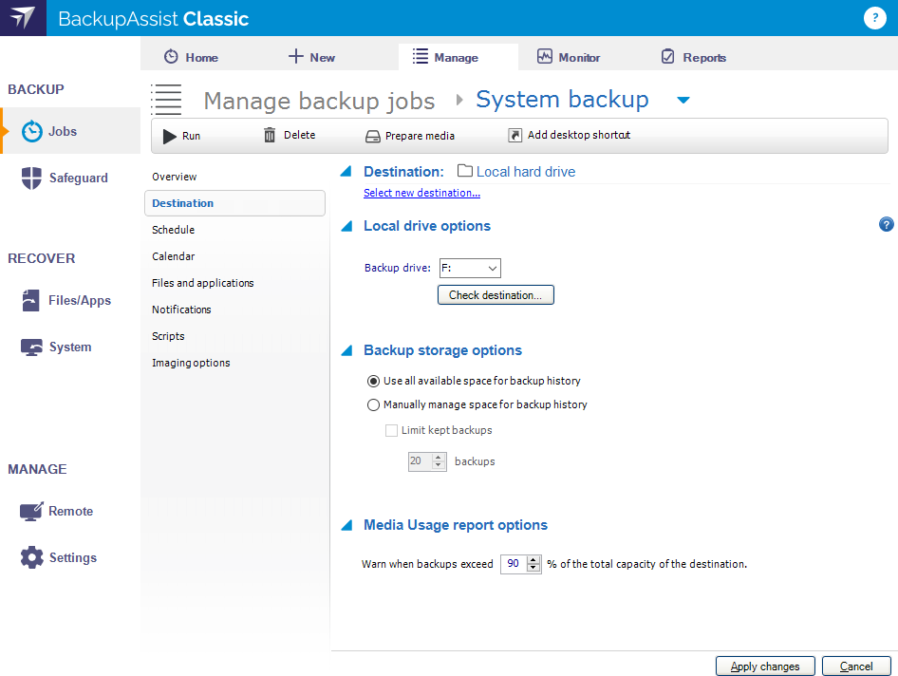Open help with the top-right question mark
Viewport: 898px width, 676px height.
coord(874,18)
